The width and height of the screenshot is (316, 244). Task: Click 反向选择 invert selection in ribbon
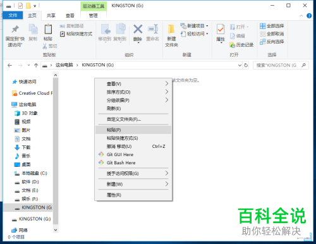pos(272,42)
